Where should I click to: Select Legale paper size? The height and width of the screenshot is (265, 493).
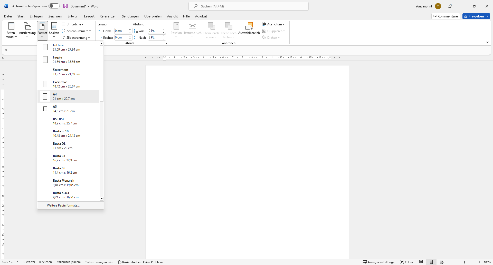tap(68, 60)
